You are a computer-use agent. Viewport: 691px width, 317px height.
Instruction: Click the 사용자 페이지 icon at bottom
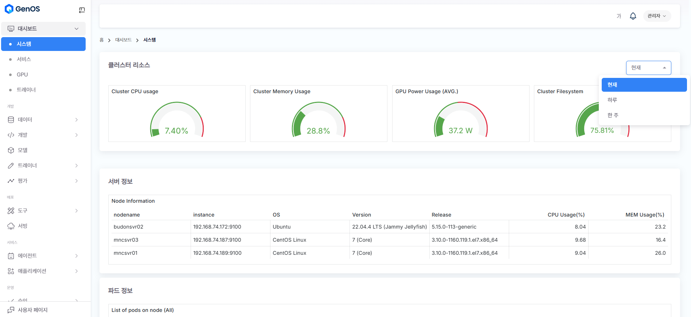click(11, 310)
